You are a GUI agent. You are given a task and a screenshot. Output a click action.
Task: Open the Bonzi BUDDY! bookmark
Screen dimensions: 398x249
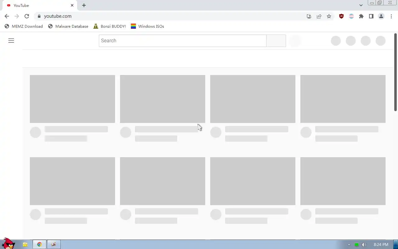(110, 26)
